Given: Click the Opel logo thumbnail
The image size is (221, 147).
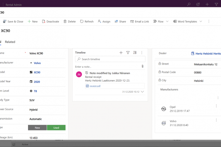Looking at the screenshot, I should coord(164,109).
